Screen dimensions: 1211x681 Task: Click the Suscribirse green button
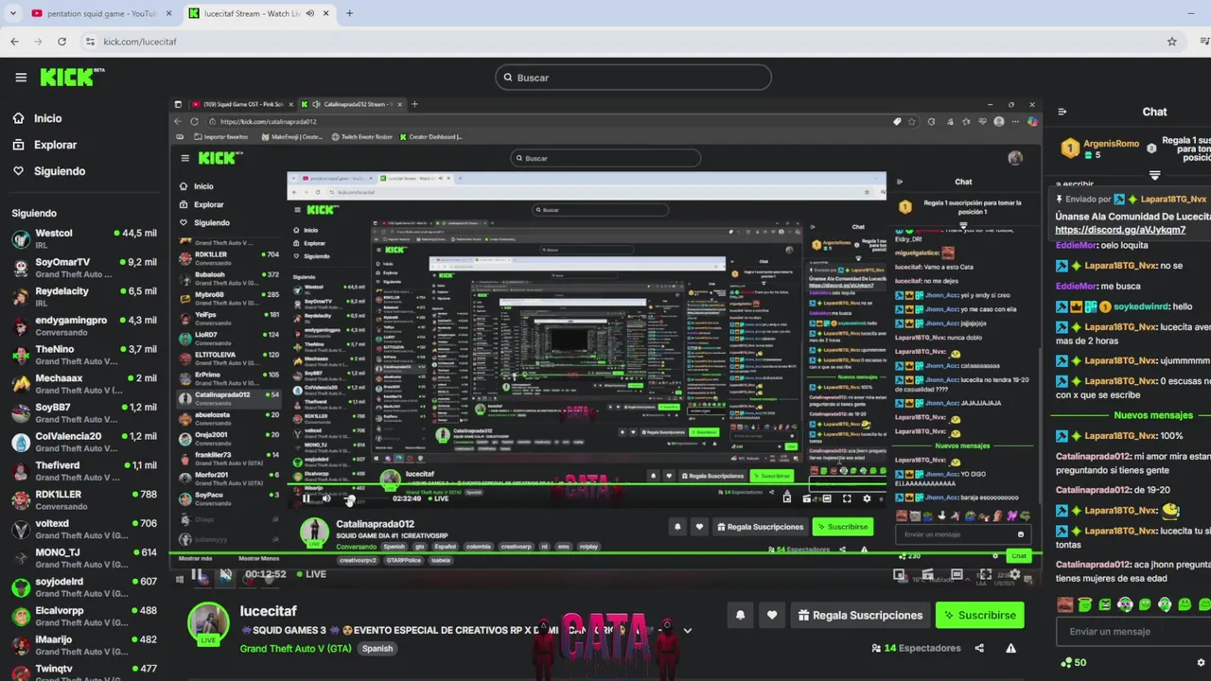[x=979, y=615]
